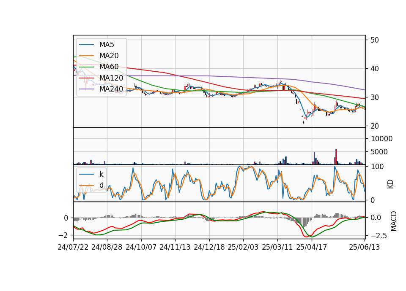Click the MA240 legend entry
Image resolution: width=406 pixels, height=291 pixels.
click(101, 89)
